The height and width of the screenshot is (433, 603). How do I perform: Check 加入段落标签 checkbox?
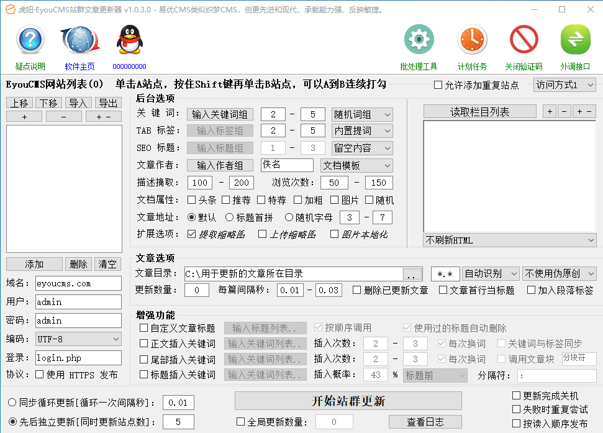pyautogui.click(x=531, y=289)
